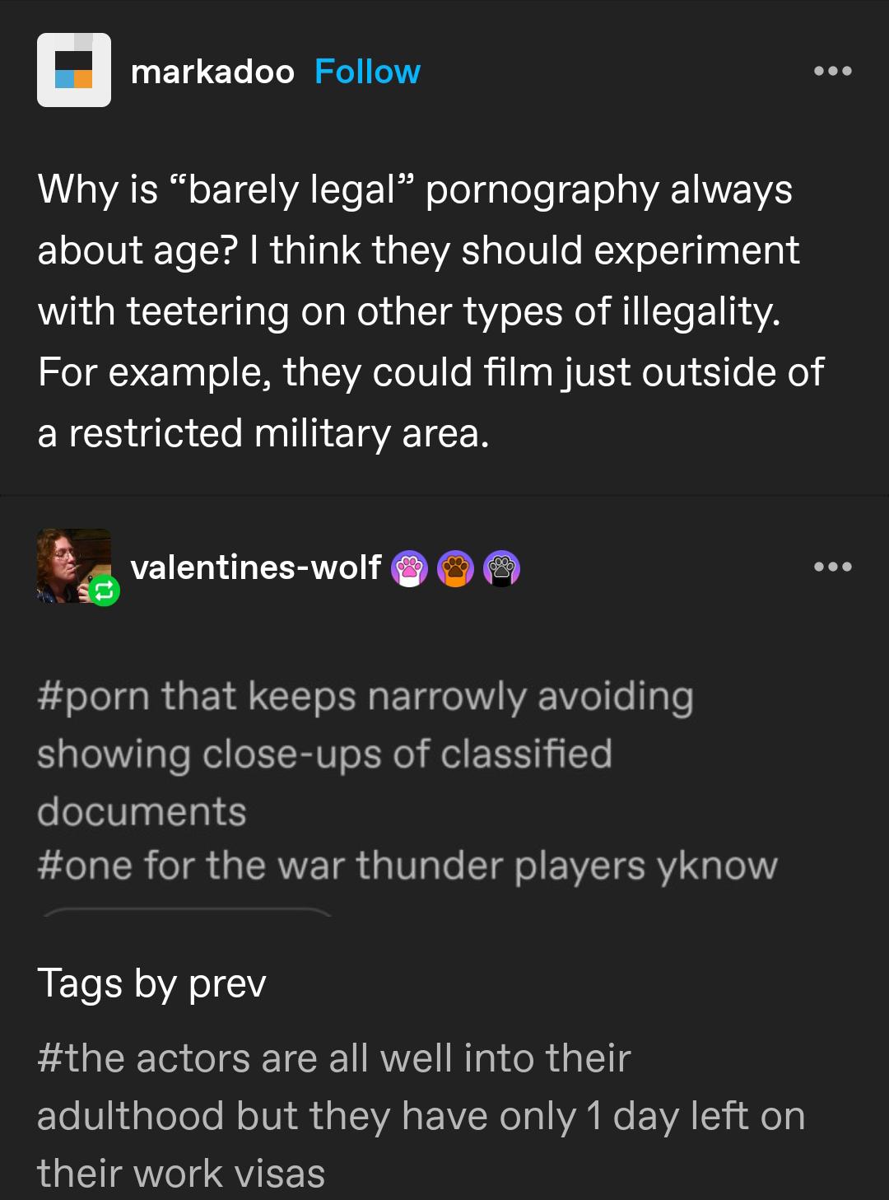The height and width of the screenshot is (1200, 889).
Task: Open markadoo's blog avatar
Action: 74,70
